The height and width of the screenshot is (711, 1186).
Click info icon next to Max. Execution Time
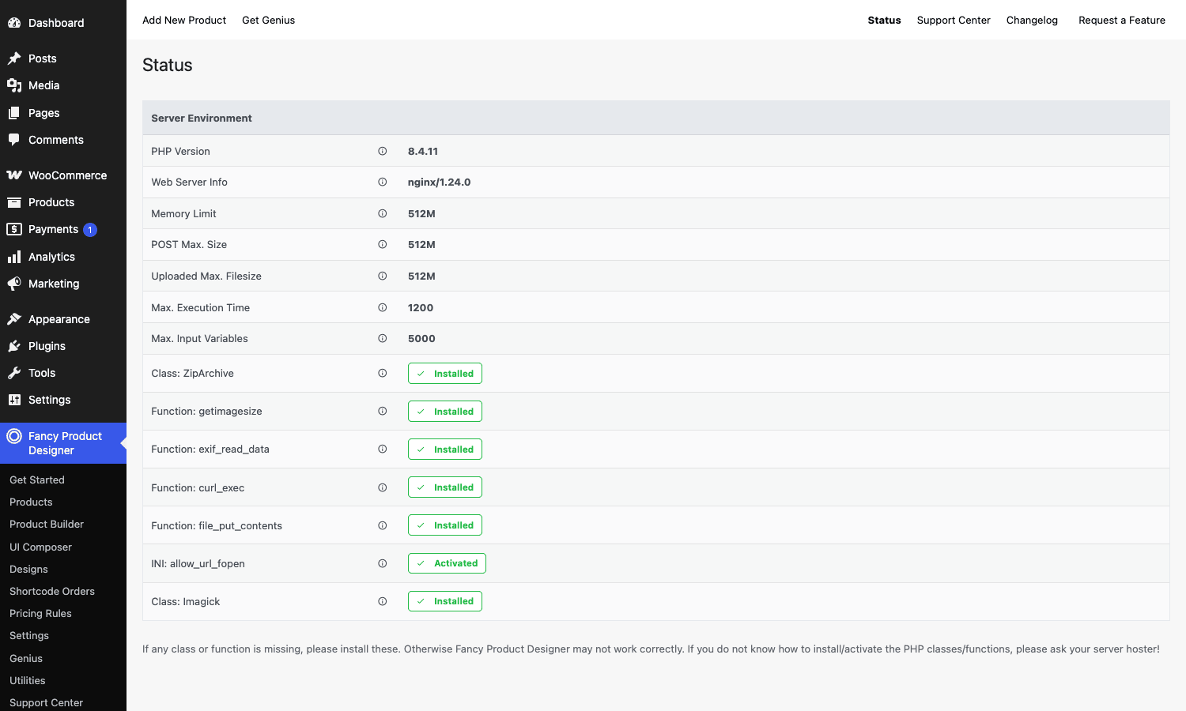pos(383,307)
